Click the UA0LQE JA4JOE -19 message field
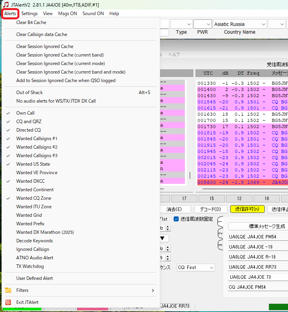The height and width of the screenshot is (312, 288). pos(258,247)
